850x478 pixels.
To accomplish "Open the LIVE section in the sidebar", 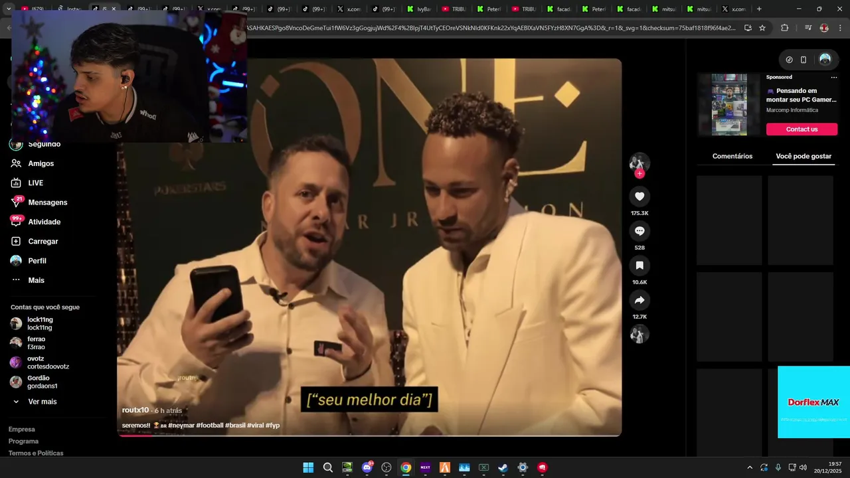I will tap(36, 183).
